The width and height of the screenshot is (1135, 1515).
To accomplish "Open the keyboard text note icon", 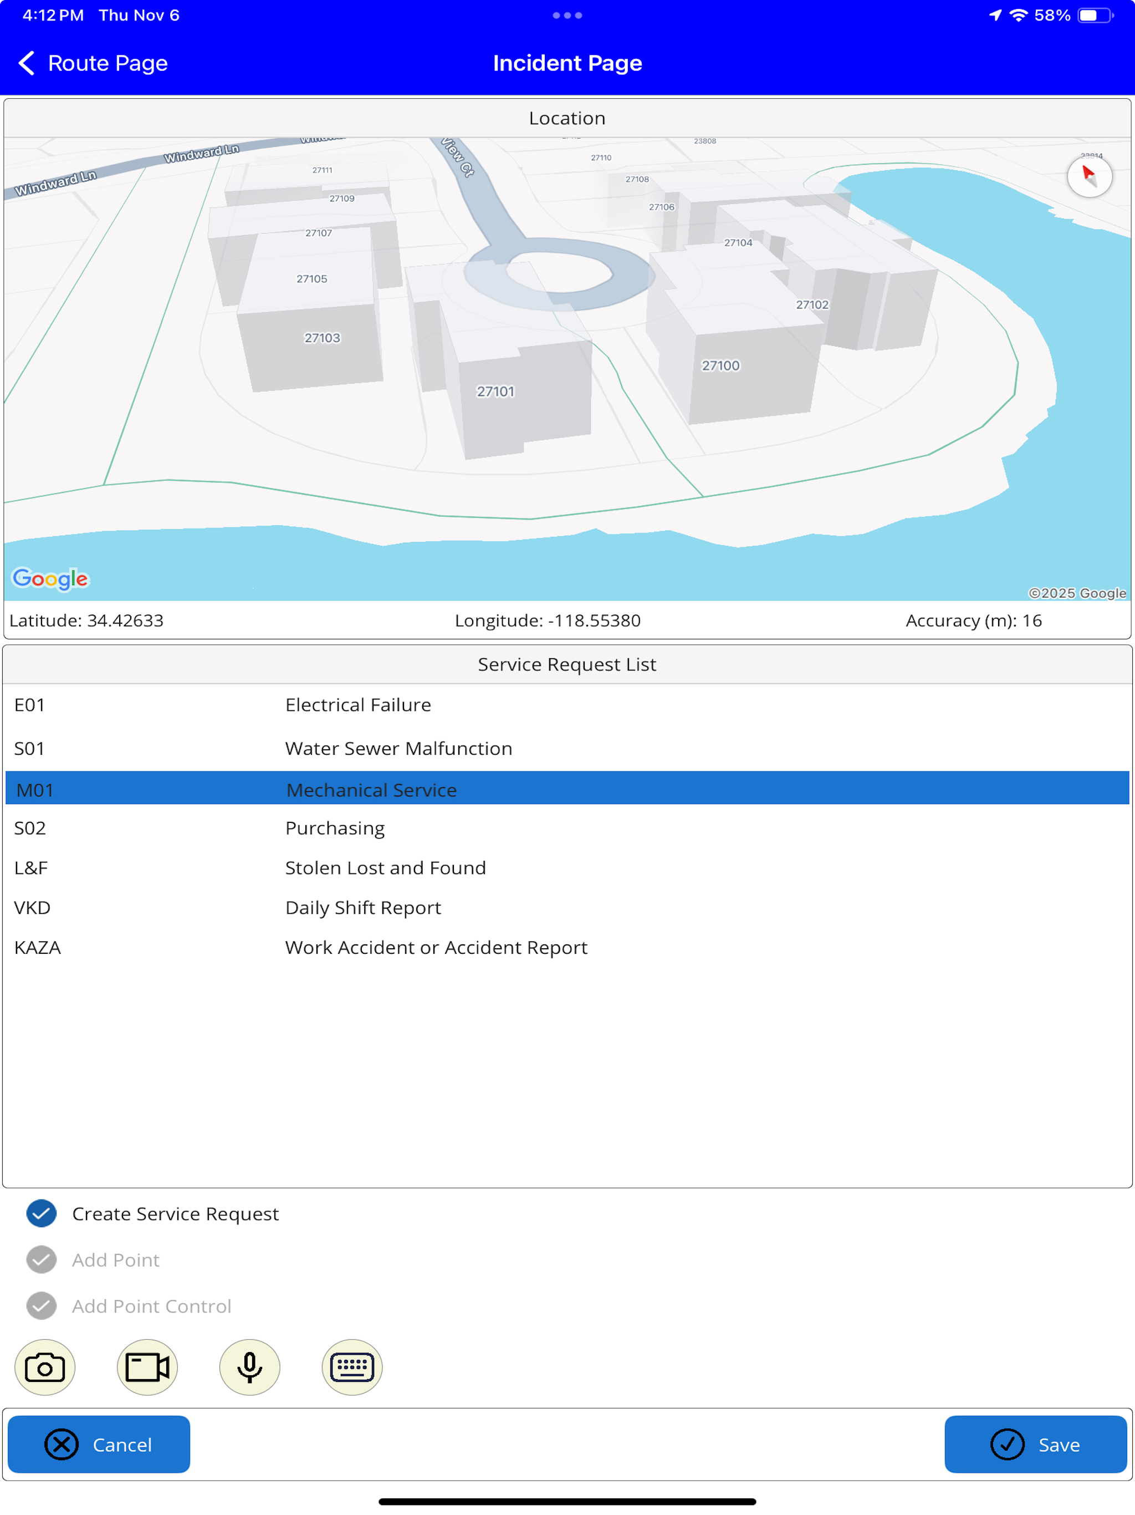I will [352, 1367].
